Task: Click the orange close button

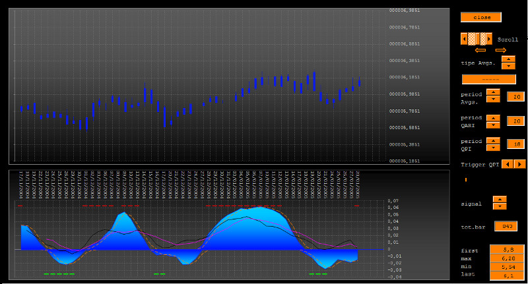Action: pos(481,17)
